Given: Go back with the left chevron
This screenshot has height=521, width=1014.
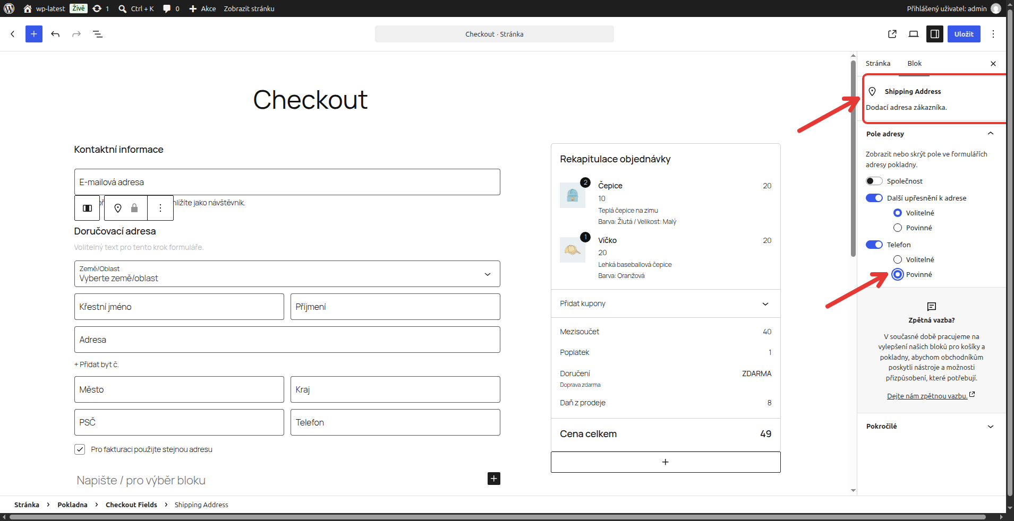Looking at the screenshot, I should pos(13,34).
